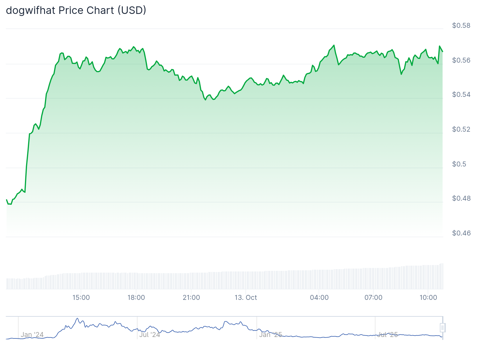Click the $0.48 price axis label
The image size is (477, 348).
(461, 198)
